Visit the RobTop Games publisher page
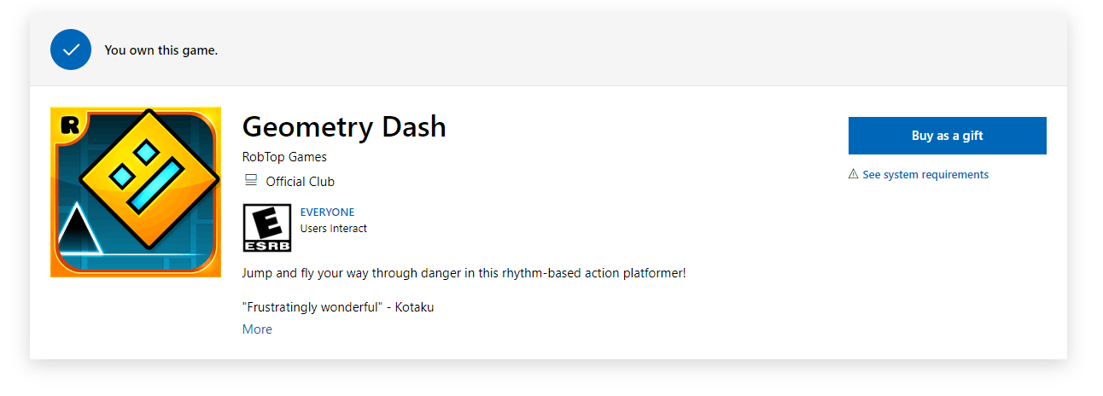Image resolution: width=1103 pixels, height=396 pixels. (x=284, y=157)
